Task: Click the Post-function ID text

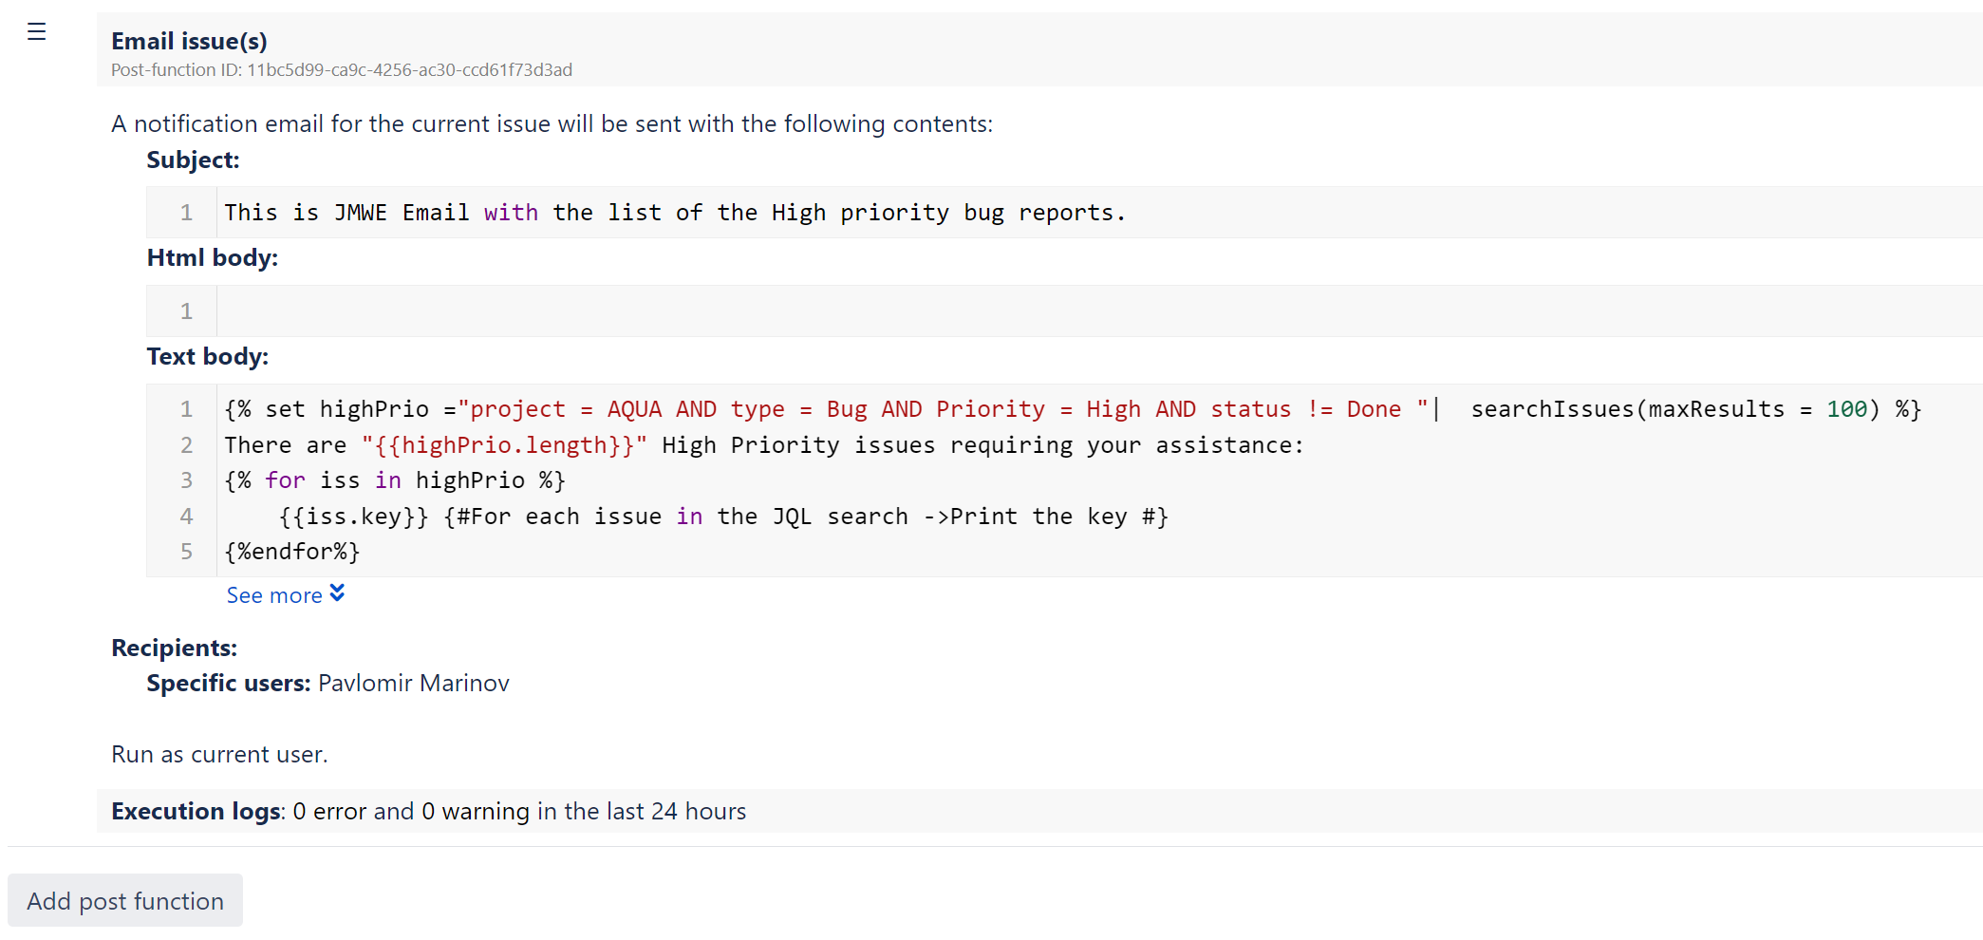Action: pos(341,70)
